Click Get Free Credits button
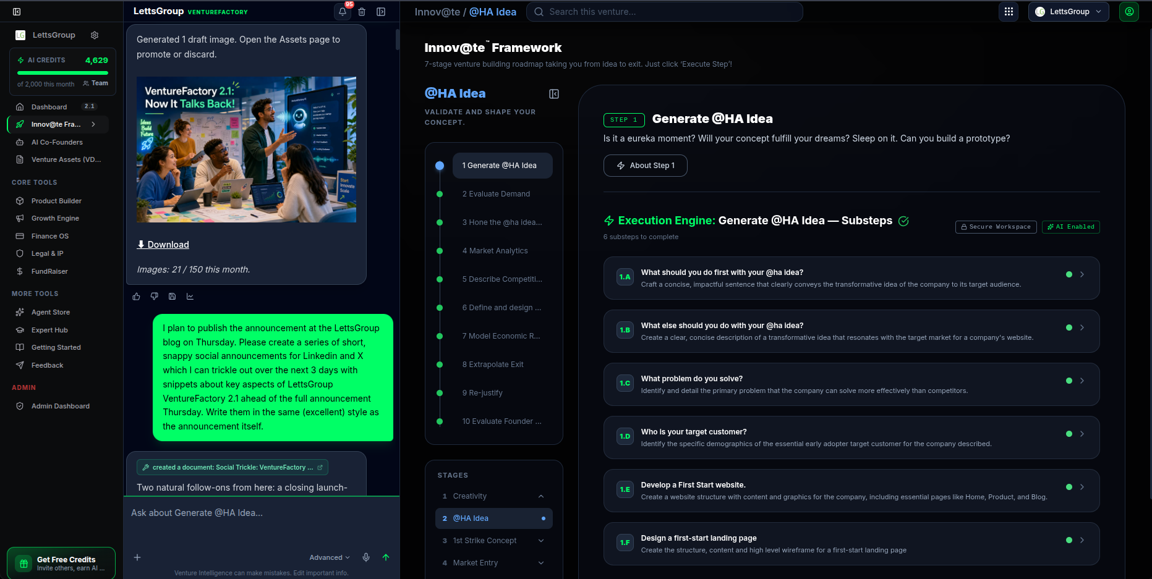 (x=61, y=563)
